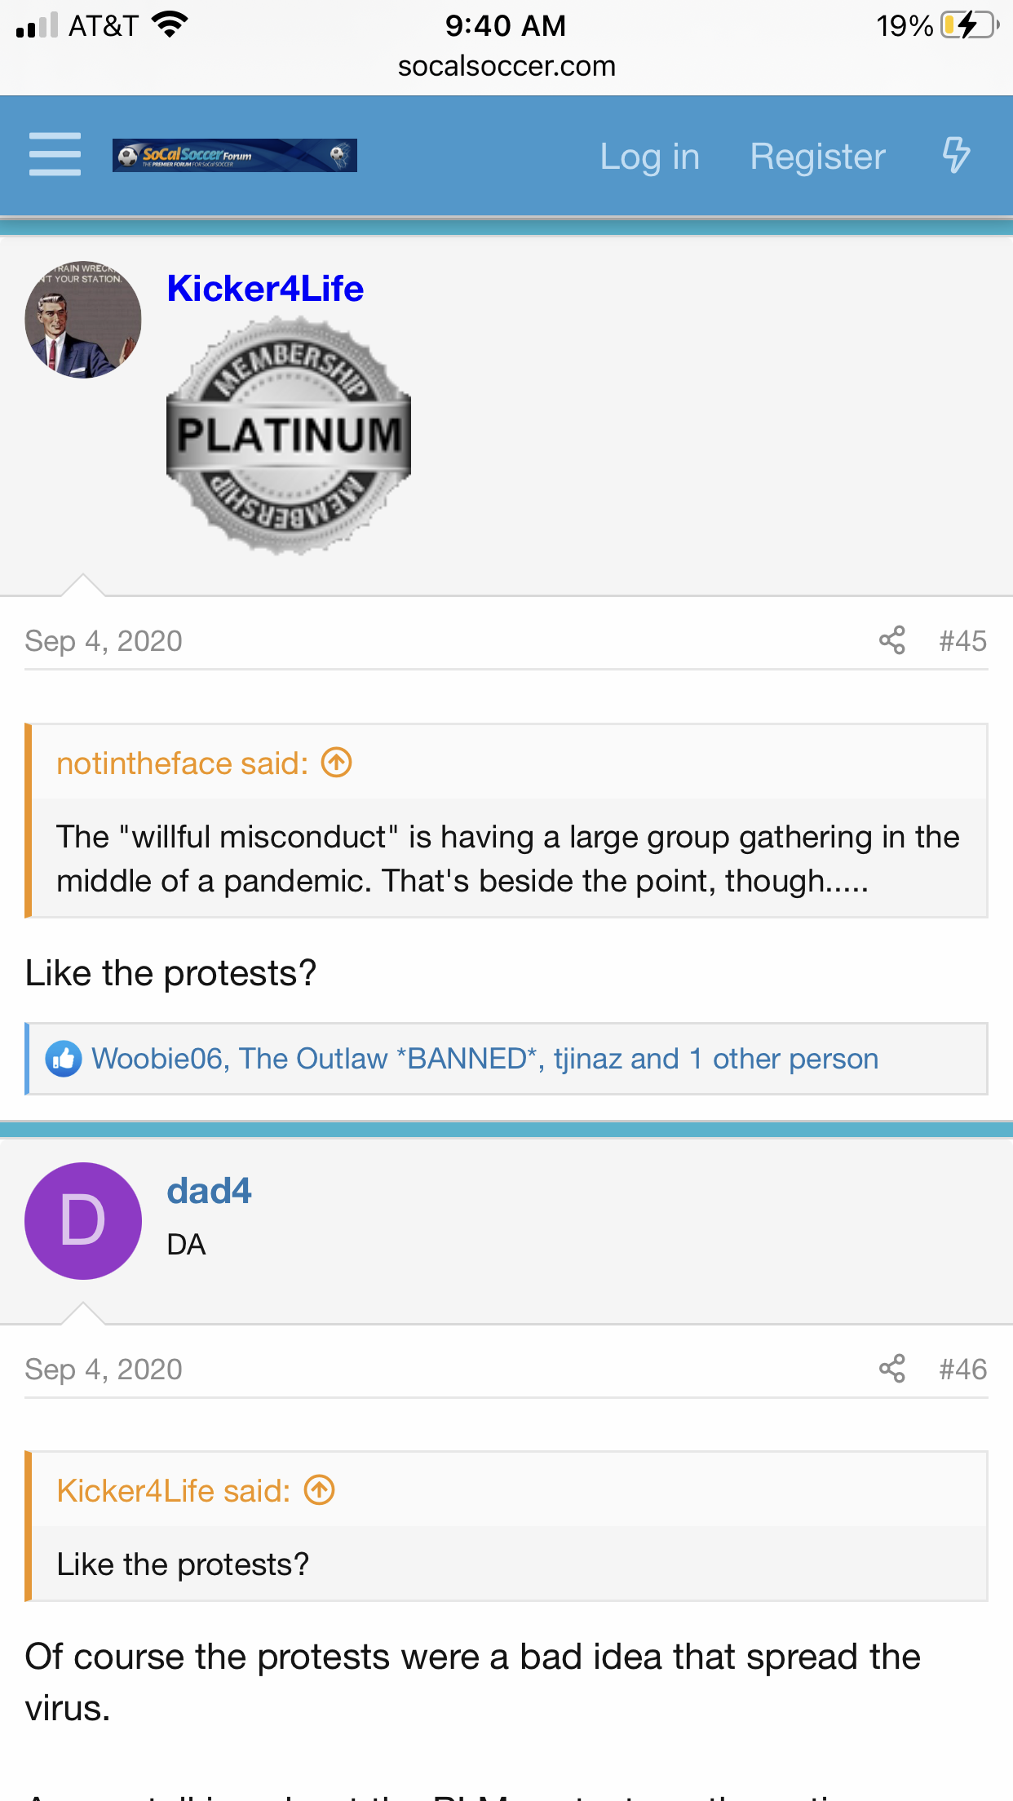View who liked: Woobie06, The Outlaw list
Screen dimensions: 1013x1801
(484, 1059)
